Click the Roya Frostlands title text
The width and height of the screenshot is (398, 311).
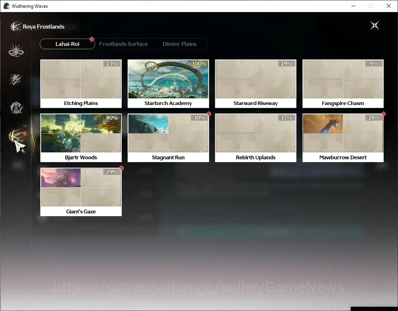tap(44, 27)
